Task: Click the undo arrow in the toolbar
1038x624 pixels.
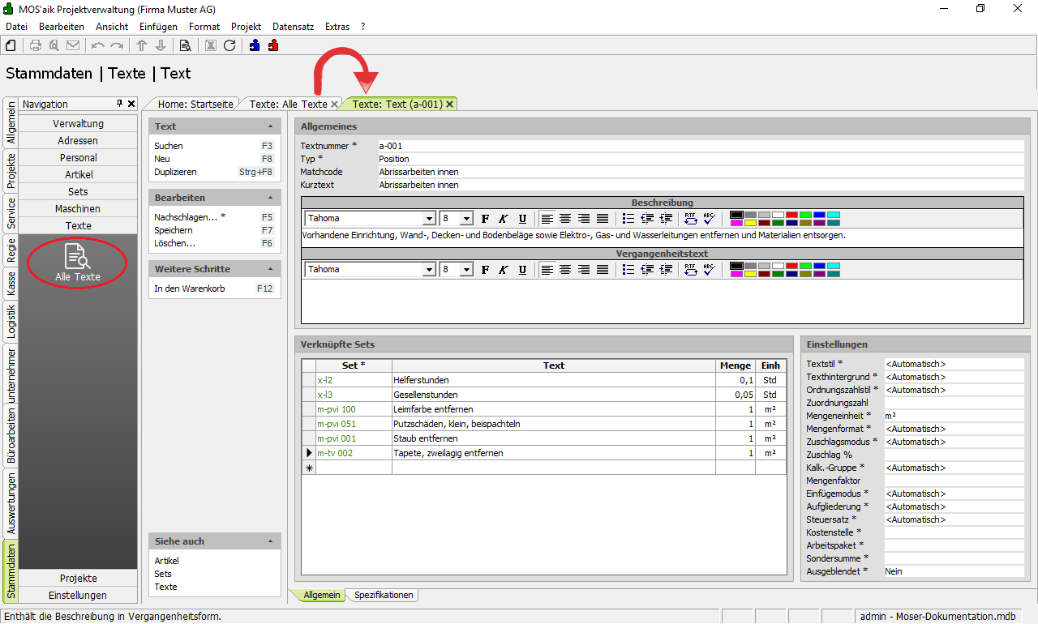Action: click(98, 45)
